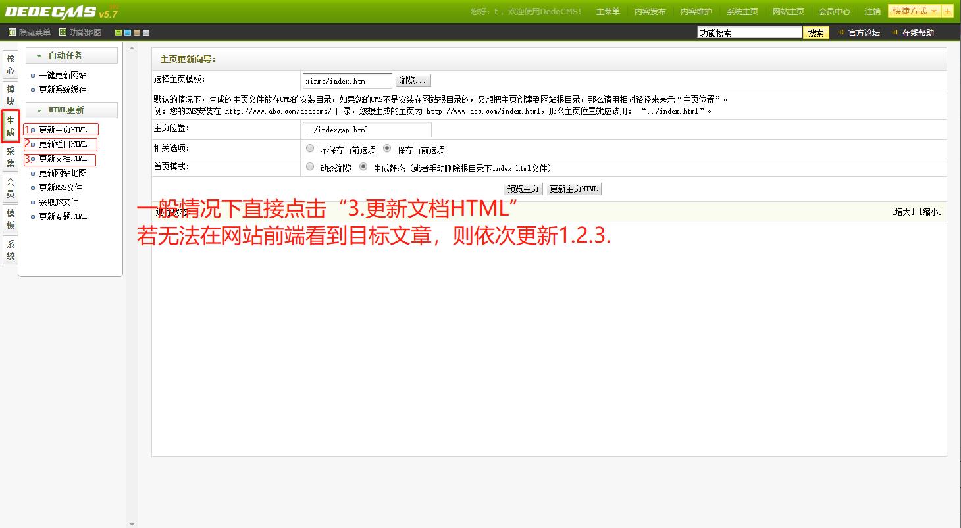Select the tan skin color swatch
Screen dimensions: 961x528
(137, 32)
